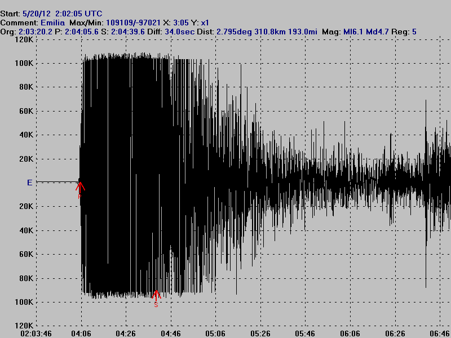The width and height of the screenshot is (451, 338).
Task: Click origin time 2:03:20.2
Action: coord(36,32)
